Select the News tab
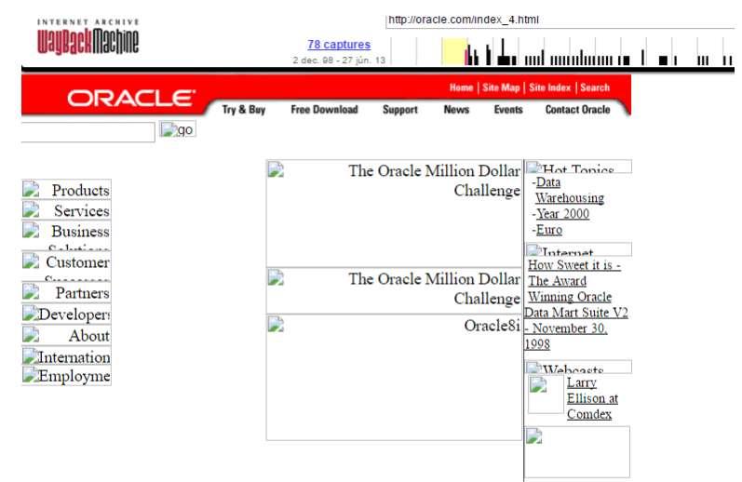 click(x=456, y=110)
